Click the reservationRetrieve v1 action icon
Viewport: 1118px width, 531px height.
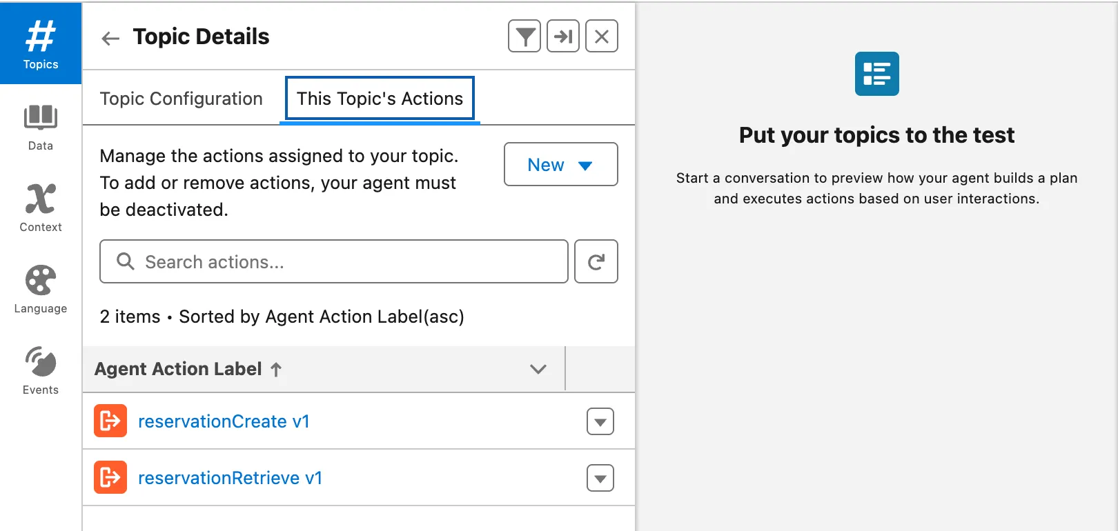click(110, 477)
